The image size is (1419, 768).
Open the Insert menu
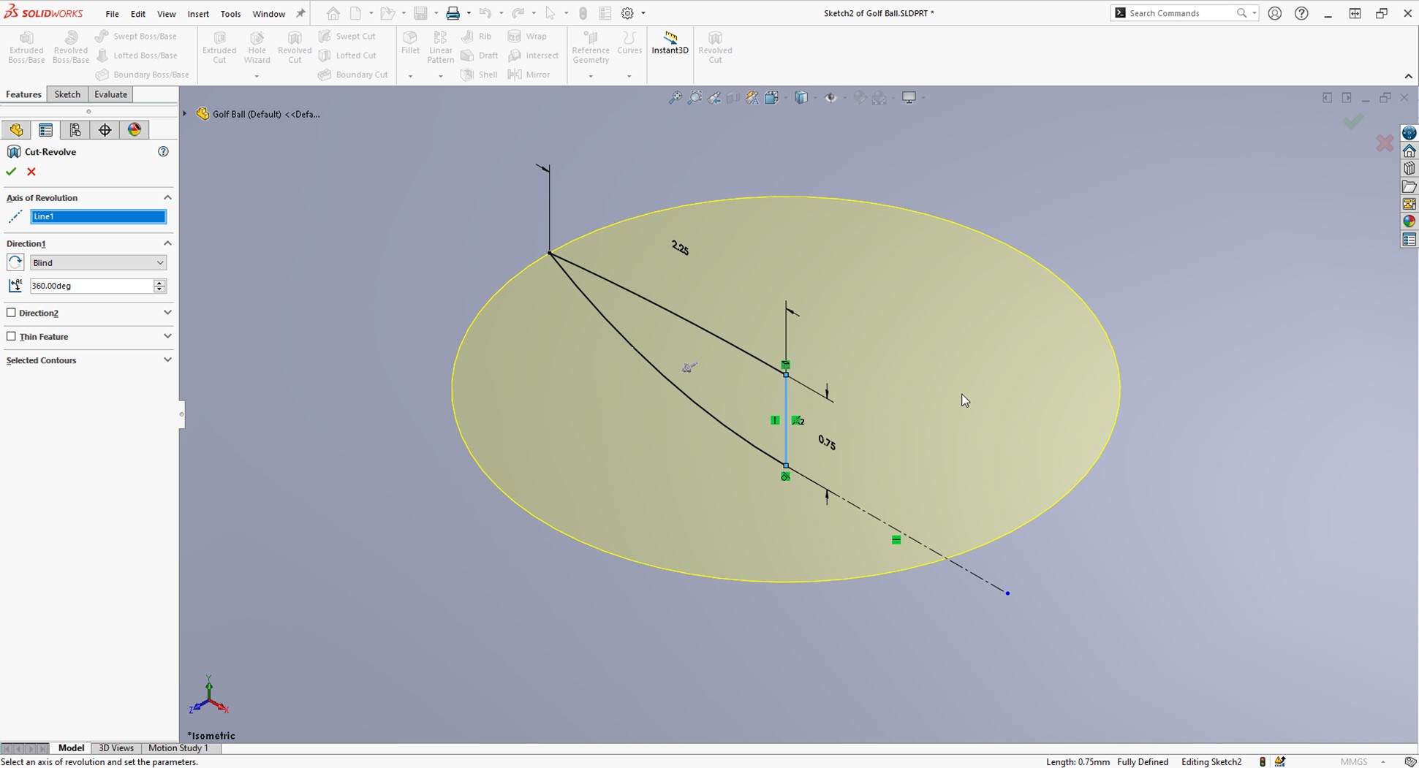(x=198, y=13)
